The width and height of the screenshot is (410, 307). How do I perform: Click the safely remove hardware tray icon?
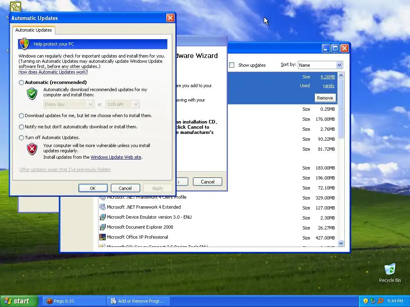pos(373,301)
